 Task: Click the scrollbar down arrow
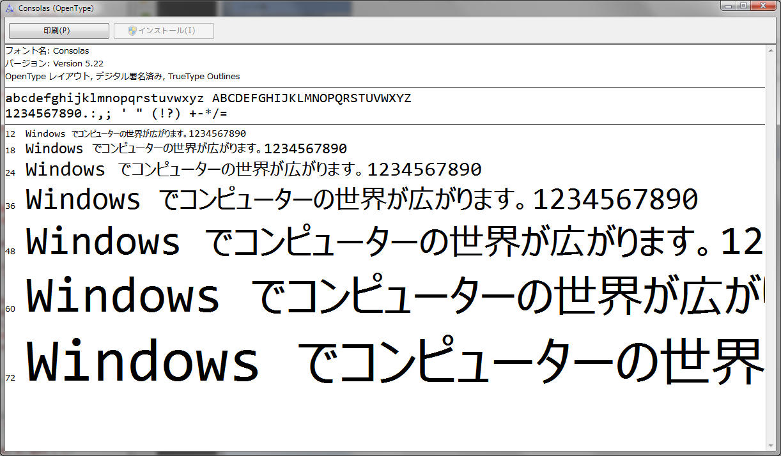(x=771, y=445)
